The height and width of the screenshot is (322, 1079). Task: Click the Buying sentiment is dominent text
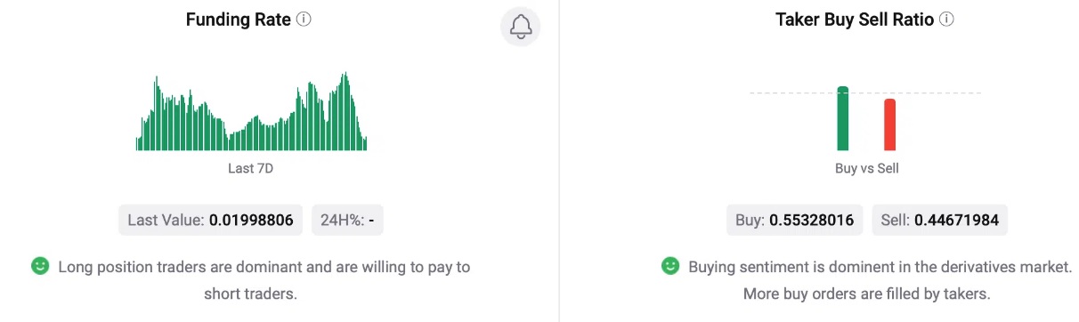(x=880, y=266)
